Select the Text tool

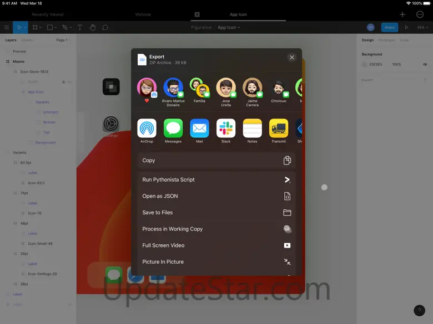coord(80,27)
